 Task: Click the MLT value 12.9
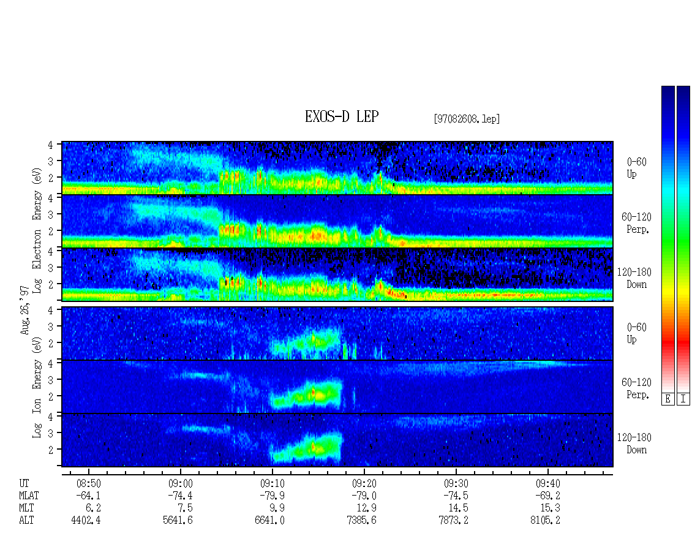pyautogui.click(x=366, y=508)
